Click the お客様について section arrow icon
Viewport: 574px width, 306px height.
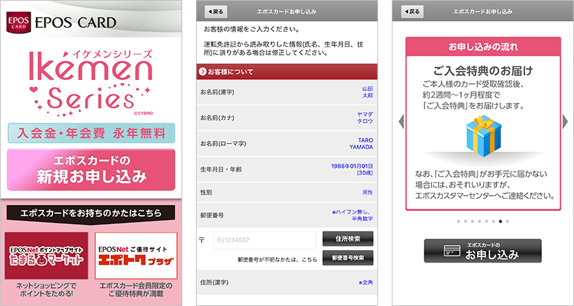203,72
